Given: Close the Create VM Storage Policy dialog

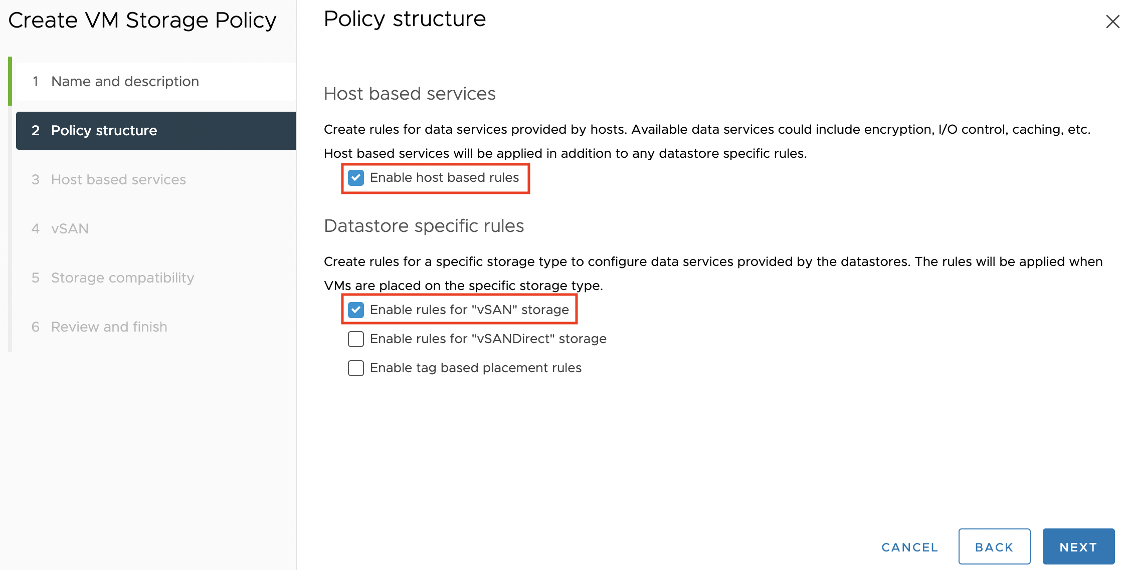Looking at the screenshot, I should coord(1112,22).
